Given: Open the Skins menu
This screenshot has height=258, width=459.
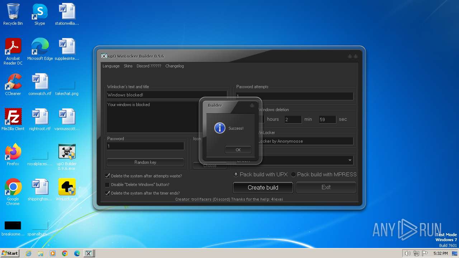Looking at the screenshot, I should click(x=128, y=66).
